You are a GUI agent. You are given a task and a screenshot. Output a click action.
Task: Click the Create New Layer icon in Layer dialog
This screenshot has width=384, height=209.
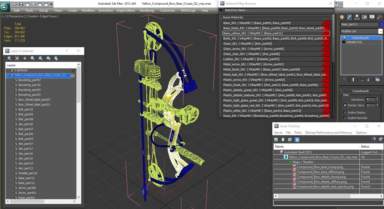pyautogui.click(x=9, y=58)
